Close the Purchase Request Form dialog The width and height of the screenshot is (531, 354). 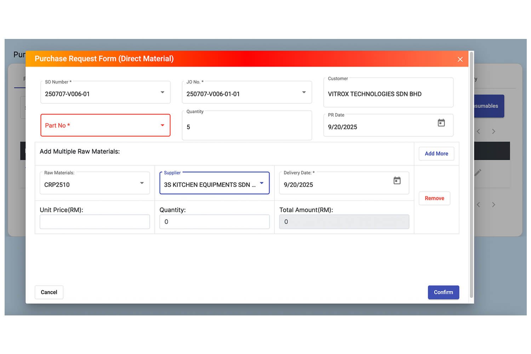click(x=460, y=59)
